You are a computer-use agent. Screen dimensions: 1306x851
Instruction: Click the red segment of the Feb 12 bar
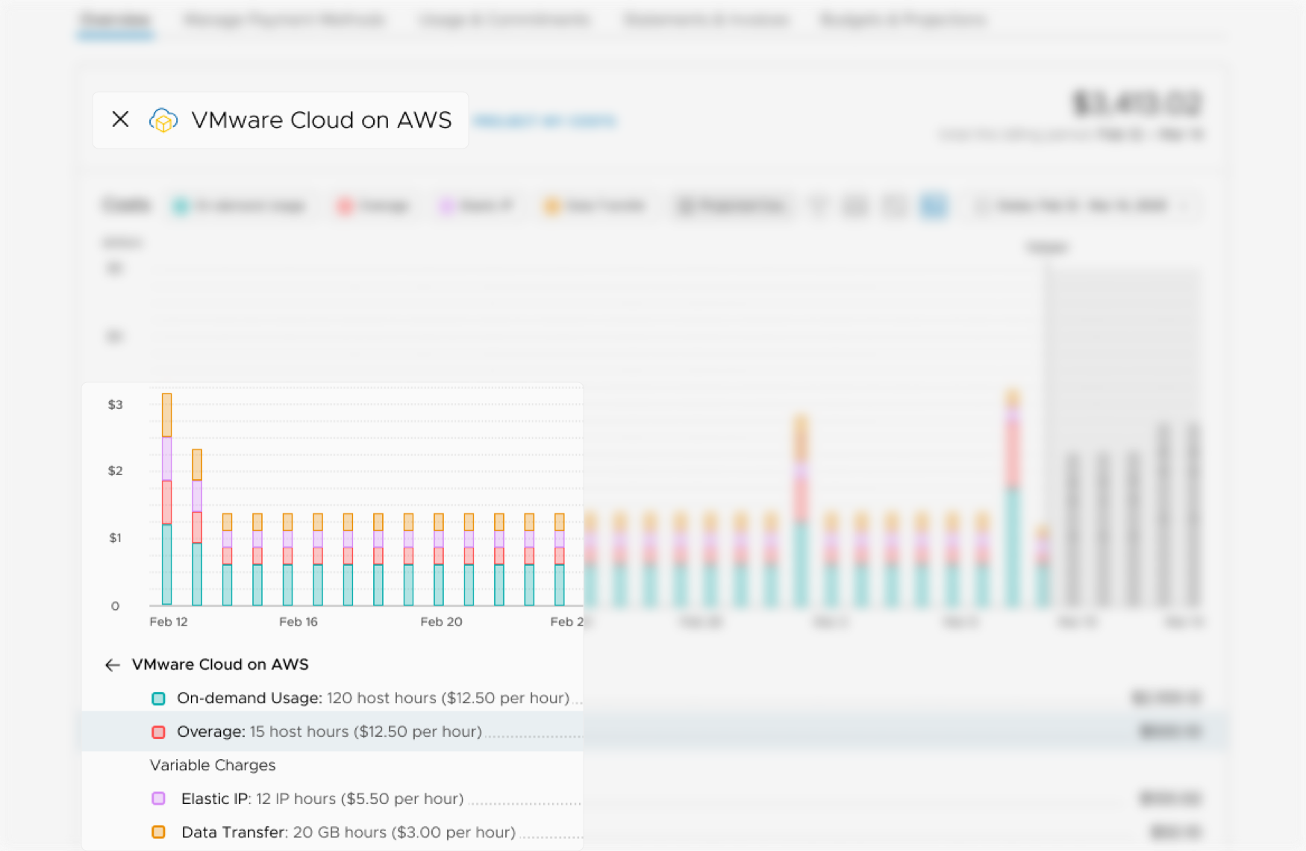click(x=166, y=502)
